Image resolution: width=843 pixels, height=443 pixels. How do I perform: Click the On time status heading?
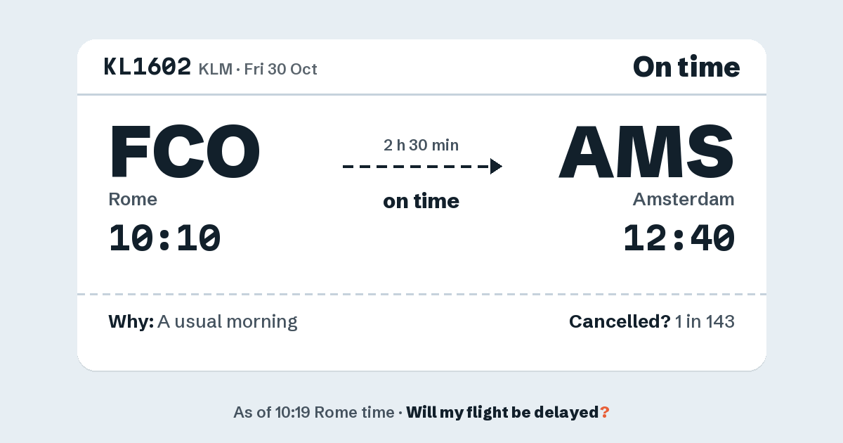(686, 67)
